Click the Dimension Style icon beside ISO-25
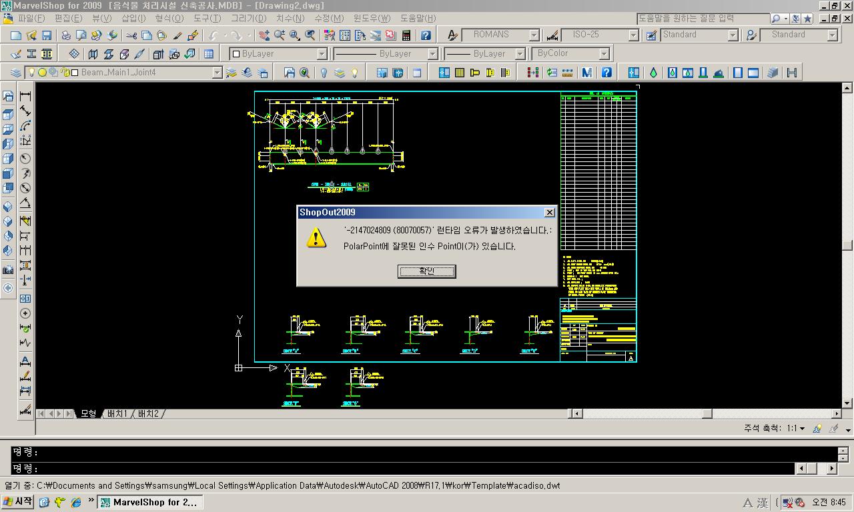Image resolution: width=854 pixels, height=512 pixels. pyautogui.click(x=552, y=35)
